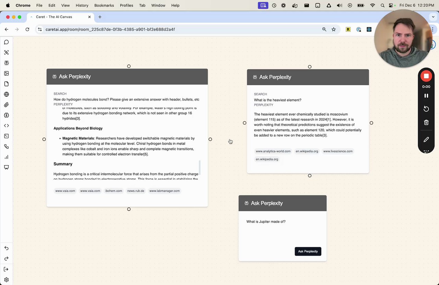Redo canvas action

click(6, 259)
